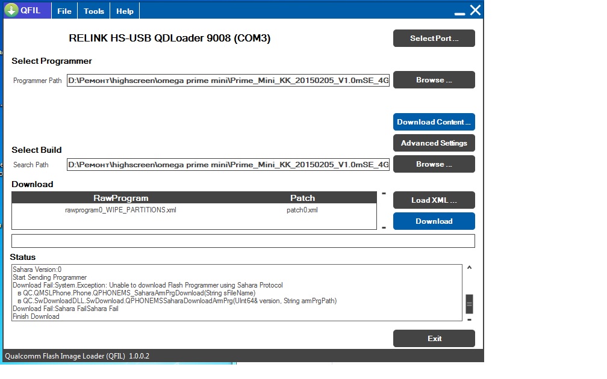Start flashing with the blue Download button
This screenshot has width=607, height=379.
point(434,221)
